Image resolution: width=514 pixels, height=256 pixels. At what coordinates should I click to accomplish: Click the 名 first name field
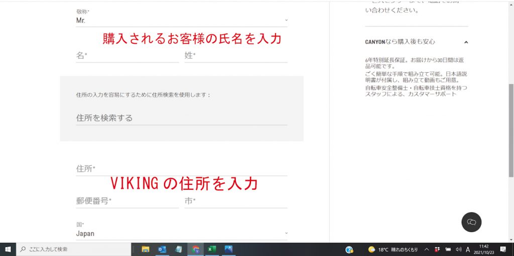click(x=127, y=56)
